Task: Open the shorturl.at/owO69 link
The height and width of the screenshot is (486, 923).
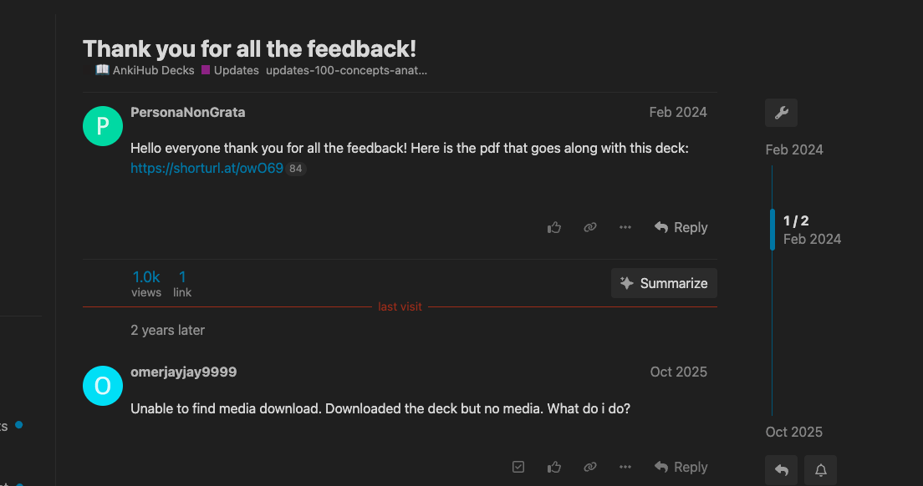Action: 207,168
